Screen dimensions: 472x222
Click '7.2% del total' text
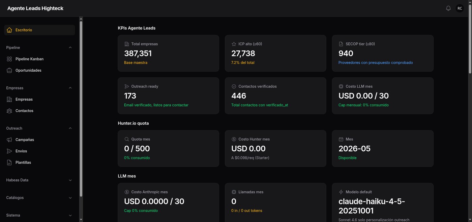click(243, 63)
